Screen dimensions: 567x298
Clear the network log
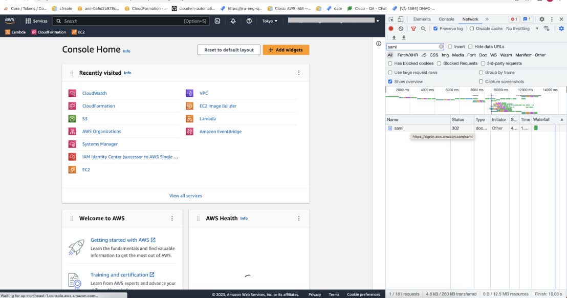pos(401,29)
